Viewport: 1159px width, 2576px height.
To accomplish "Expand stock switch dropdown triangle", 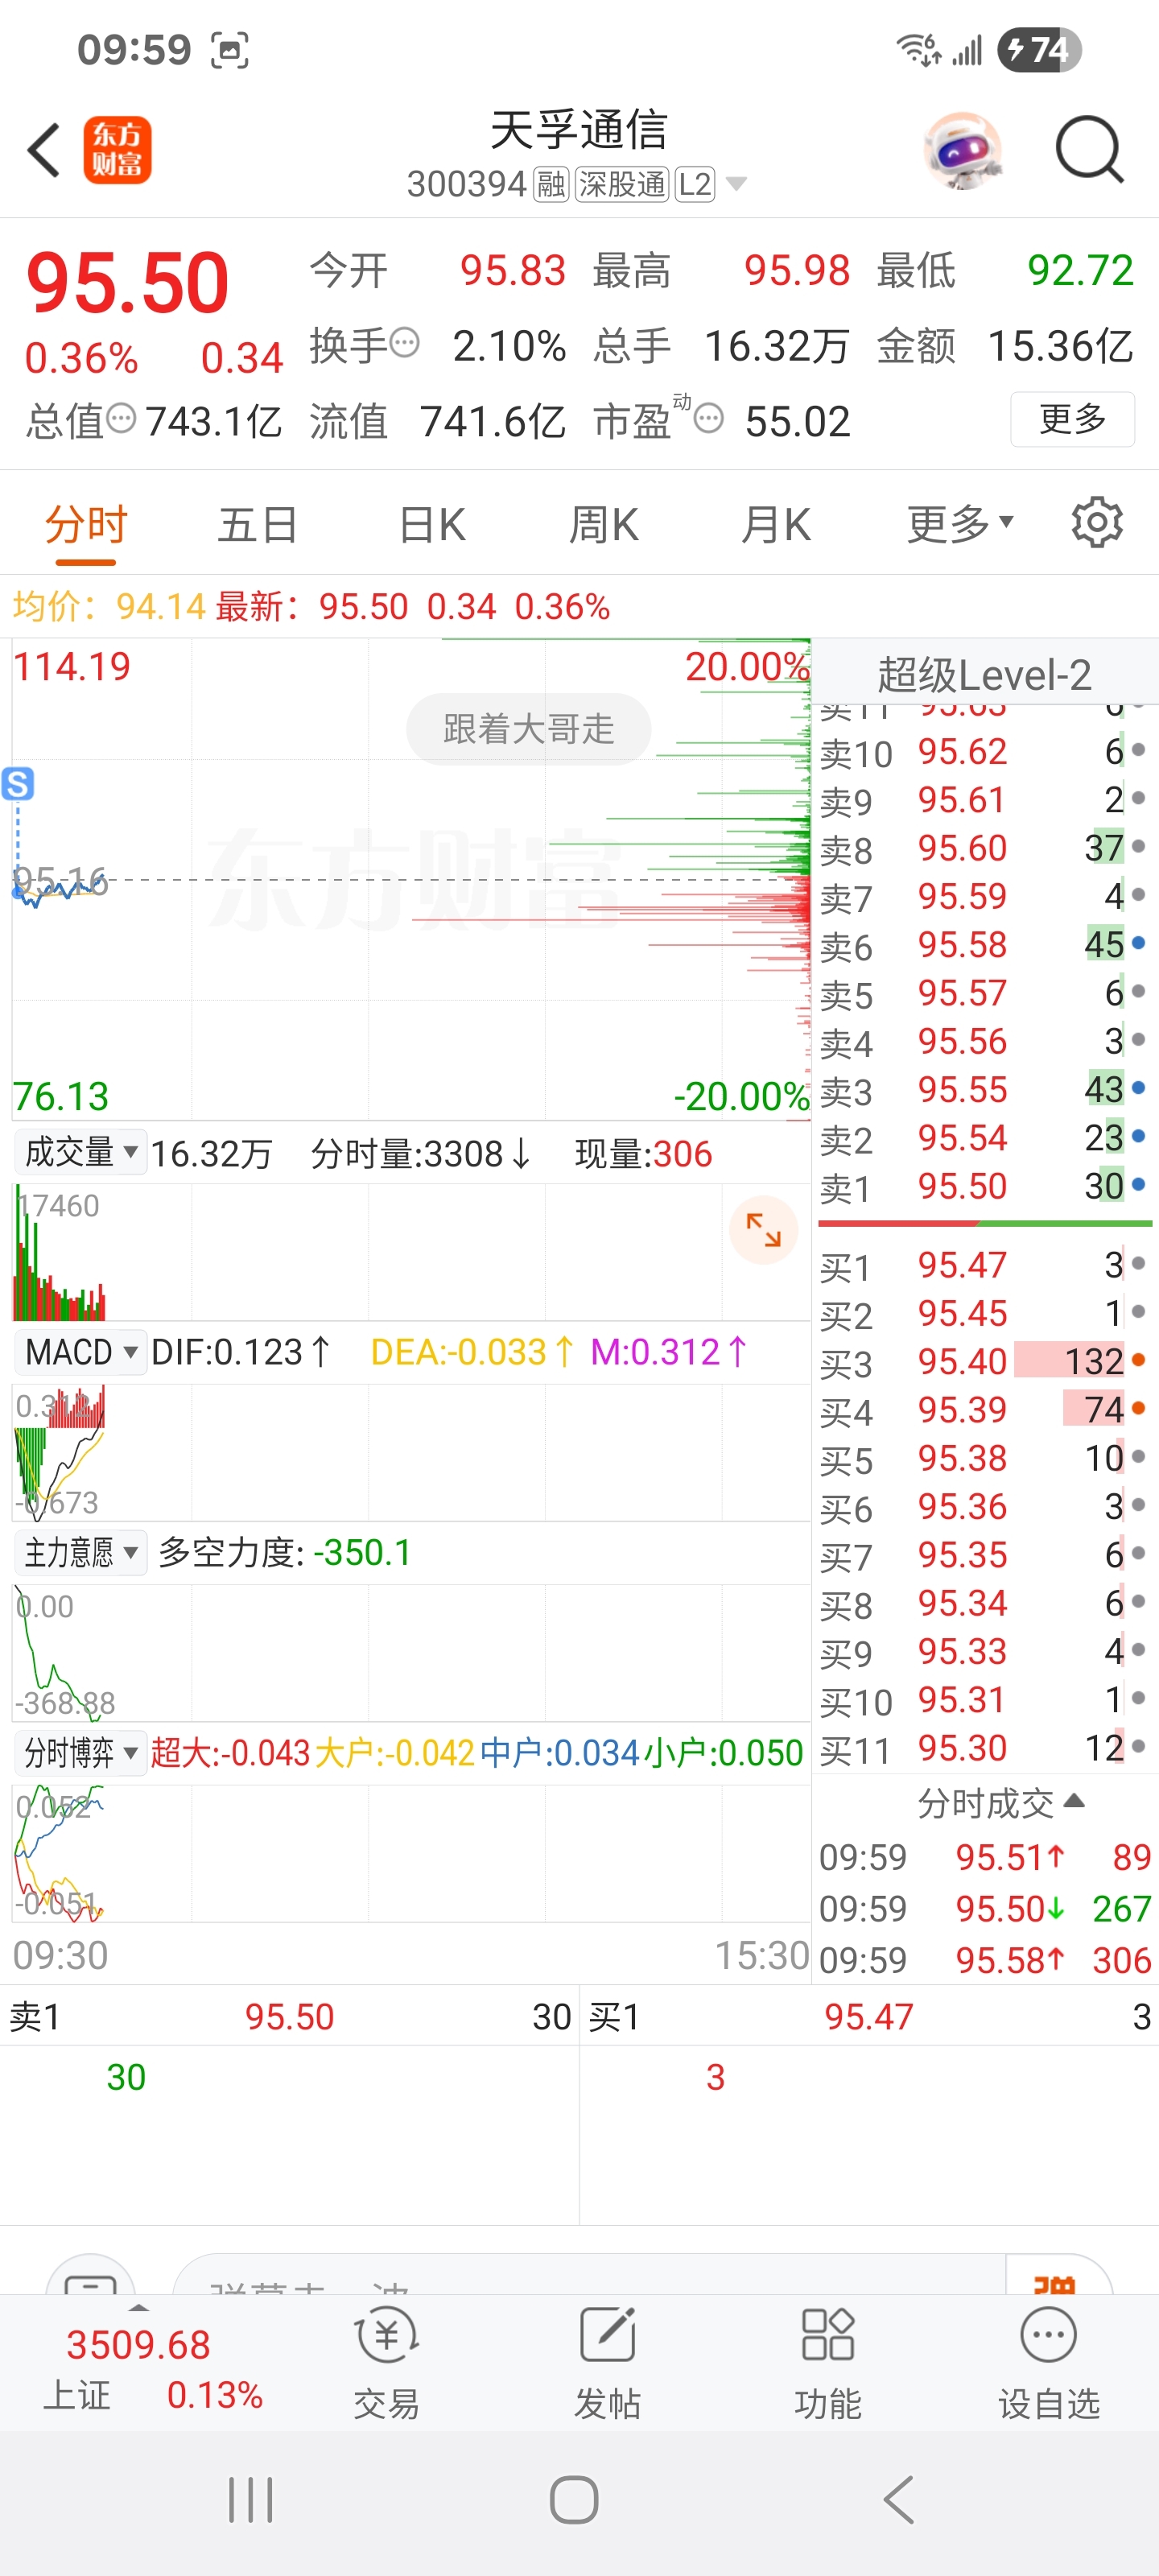I will [x=736, y=184].
